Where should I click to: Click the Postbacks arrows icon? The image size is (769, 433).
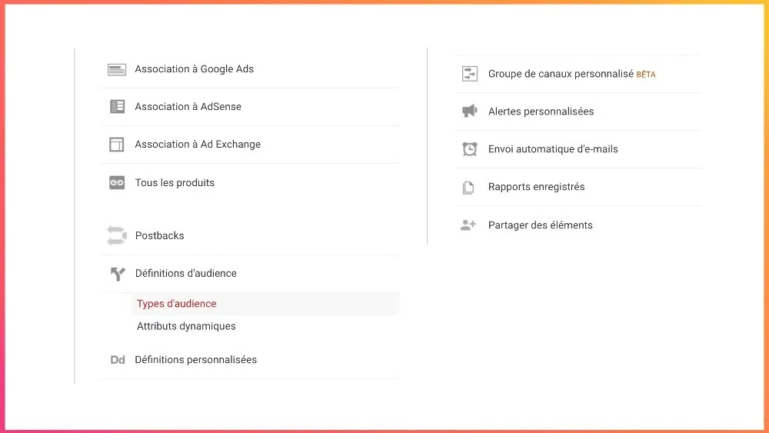click(117, 235)
